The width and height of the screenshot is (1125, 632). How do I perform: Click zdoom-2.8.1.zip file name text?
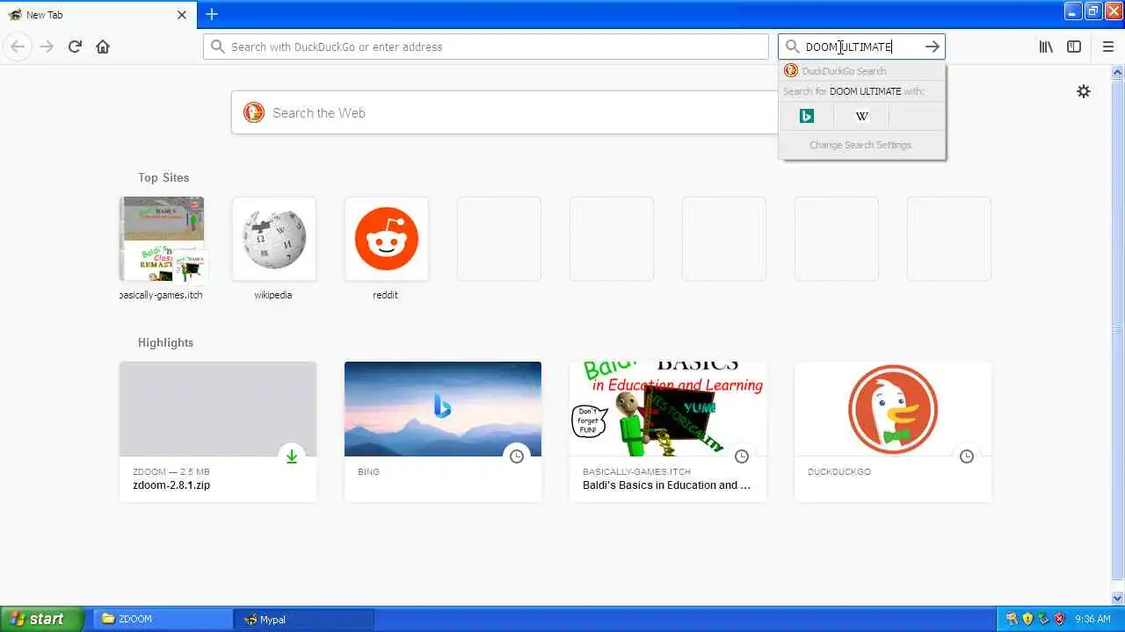click(171, 485)
